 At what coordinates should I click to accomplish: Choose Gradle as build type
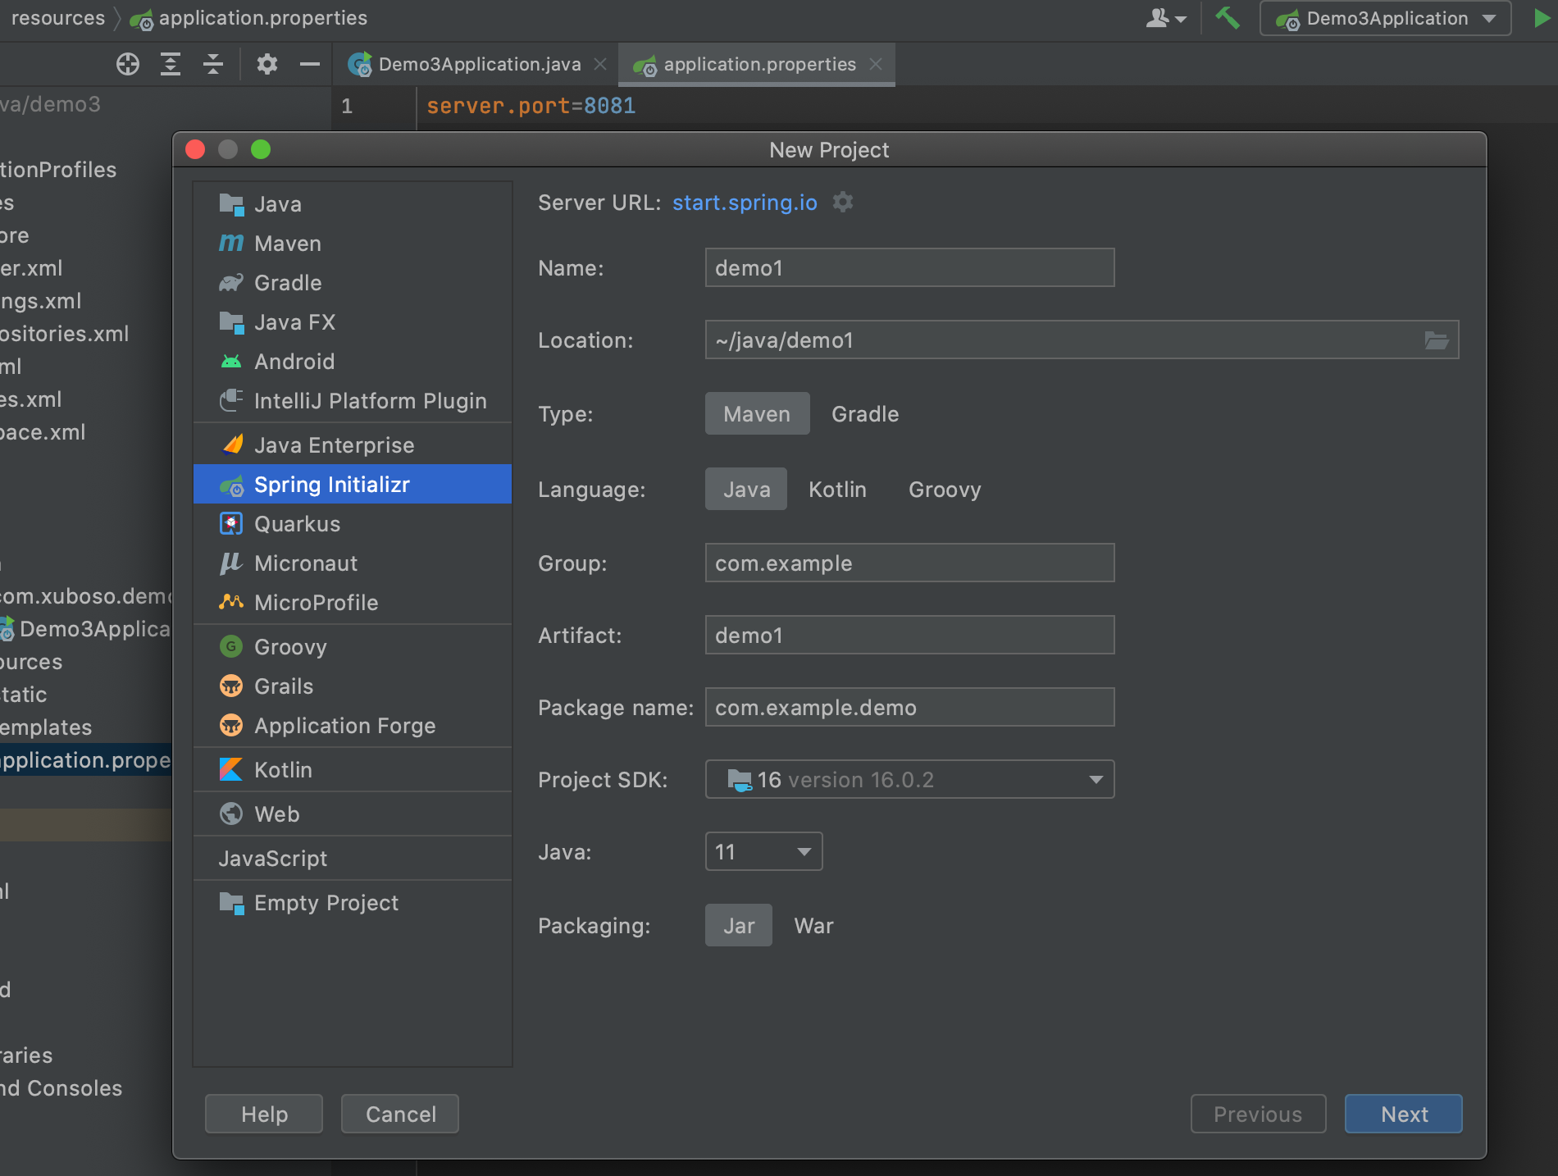click(865, 414)
